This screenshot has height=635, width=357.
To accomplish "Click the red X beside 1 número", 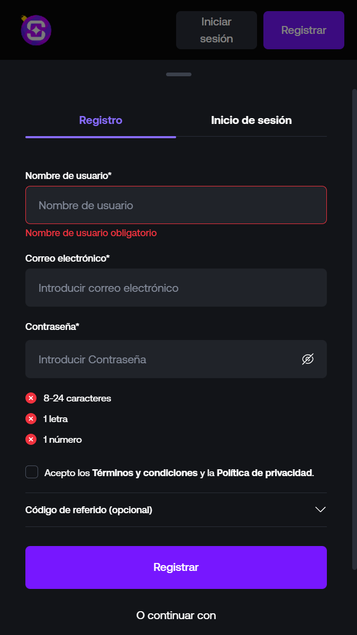I will (x=31, y=440).
